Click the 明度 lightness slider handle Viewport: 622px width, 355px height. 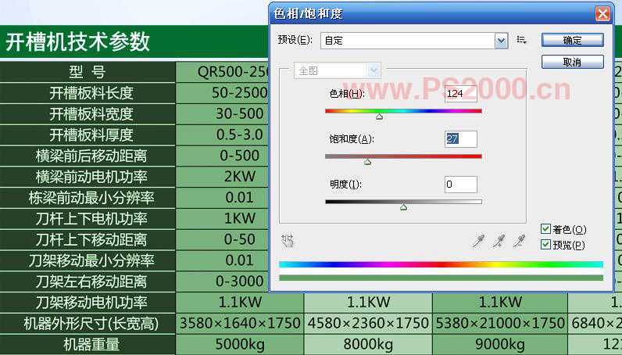click(x=403, y=207)
